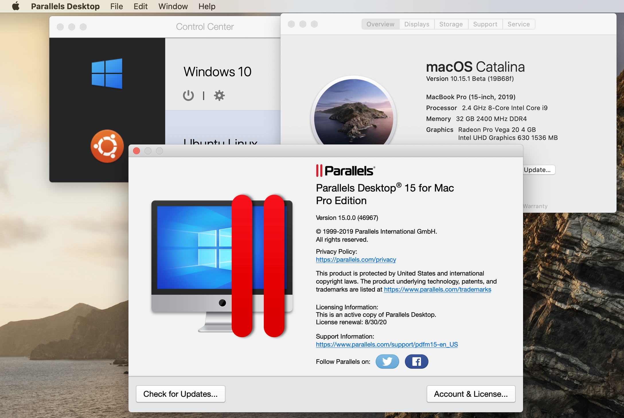Open the parallels.com trademarks link
Screen dimensions: 624x418
pyautogui.click(x=437, y=289)
